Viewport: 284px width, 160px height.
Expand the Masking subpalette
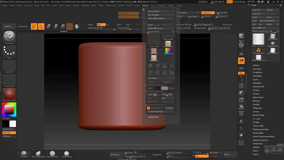click(x=256, y=101)
